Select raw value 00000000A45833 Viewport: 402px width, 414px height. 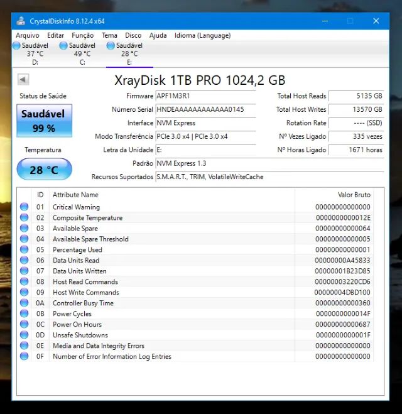pyautogui.click(x=342, y=260)
